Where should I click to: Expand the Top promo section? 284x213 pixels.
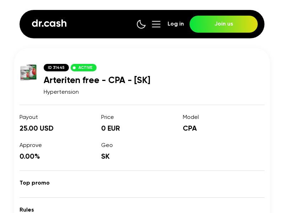point(34,183)
